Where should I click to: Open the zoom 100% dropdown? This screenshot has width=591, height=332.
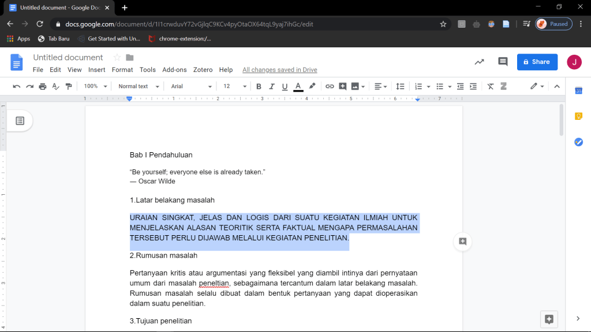pos(95,86)
